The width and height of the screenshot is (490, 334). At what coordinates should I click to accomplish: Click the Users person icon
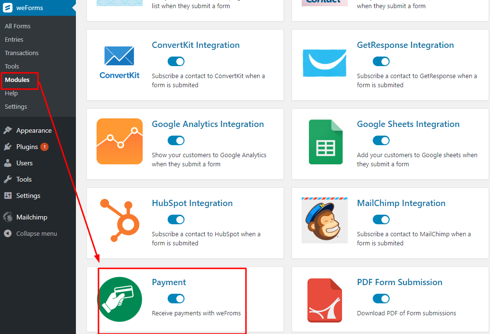pyautogui.click(x=8, y=163)
